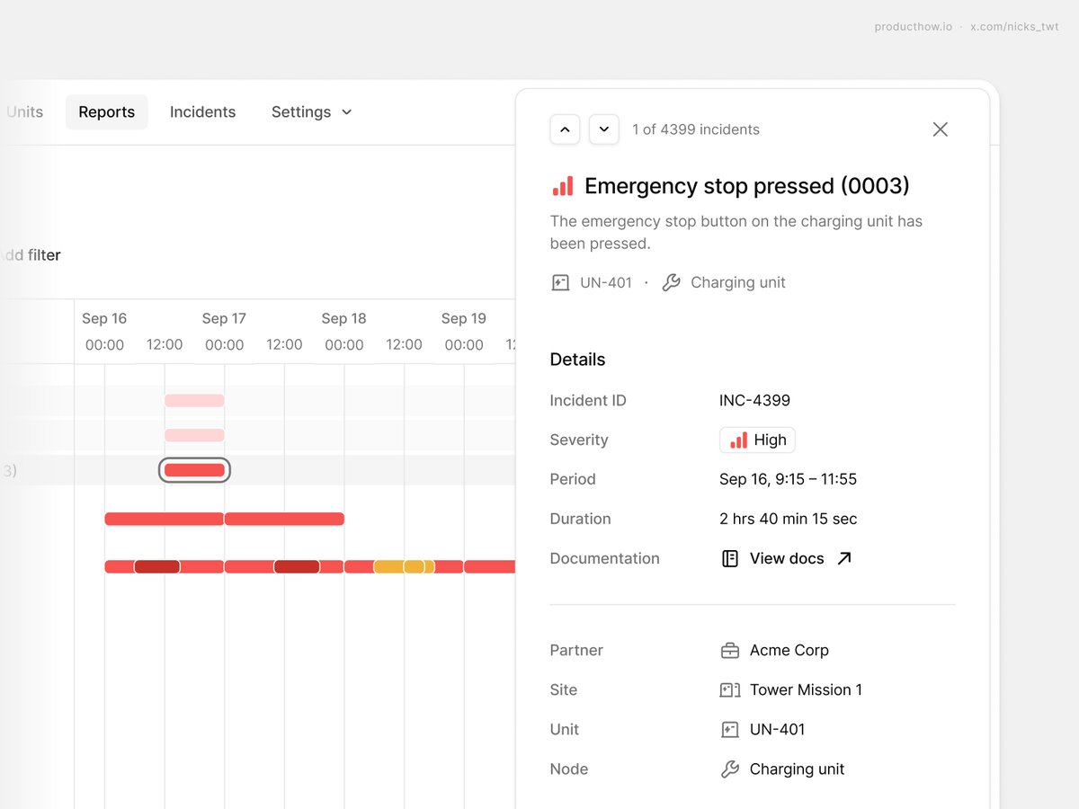This screenshot has width=1079, height=809.
Task: Click the wrench icon beside Charging unit header
Action: coord(671,283)
